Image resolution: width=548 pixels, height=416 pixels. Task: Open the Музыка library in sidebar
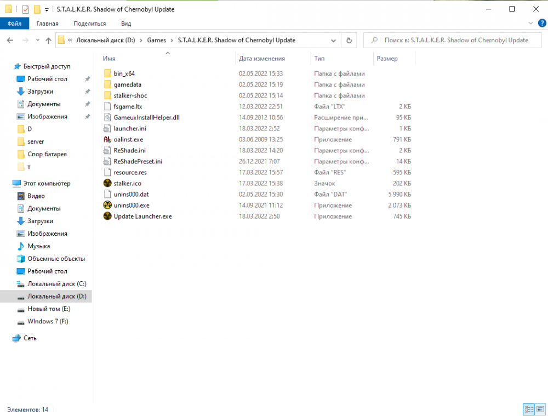click(x=38, y=246)
